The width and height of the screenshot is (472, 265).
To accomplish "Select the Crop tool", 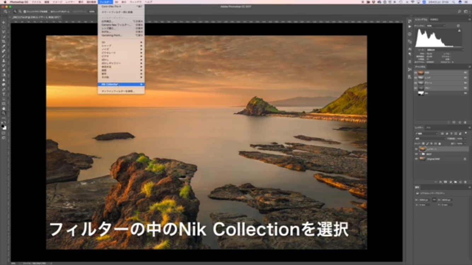I will click(4, 41).
